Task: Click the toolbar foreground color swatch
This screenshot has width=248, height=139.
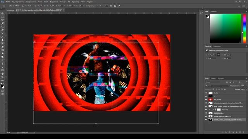Action: (2, 86)
